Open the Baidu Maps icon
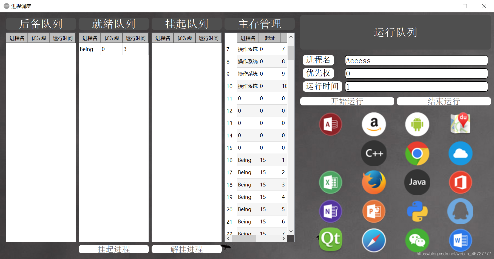 coord(461,123)
